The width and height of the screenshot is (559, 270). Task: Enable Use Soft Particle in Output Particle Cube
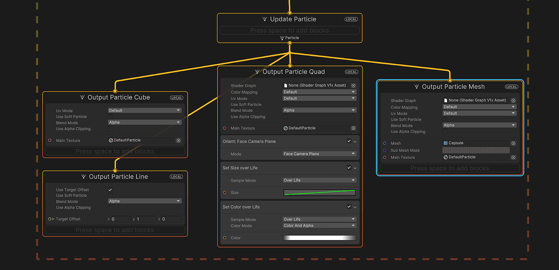110,116
